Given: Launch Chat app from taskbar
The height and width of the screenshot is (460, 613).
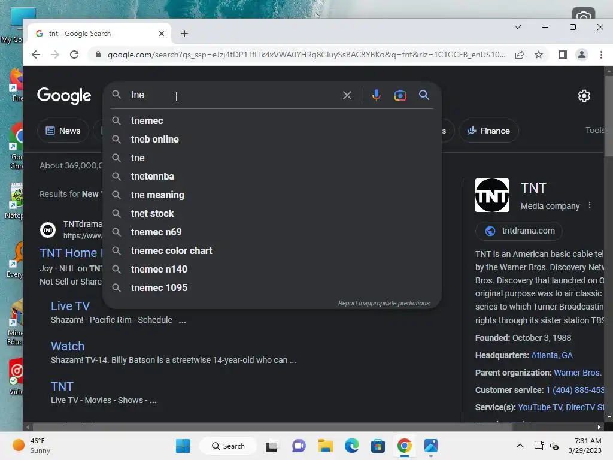Looking at the screenshot, I should [x=299, y=446].
